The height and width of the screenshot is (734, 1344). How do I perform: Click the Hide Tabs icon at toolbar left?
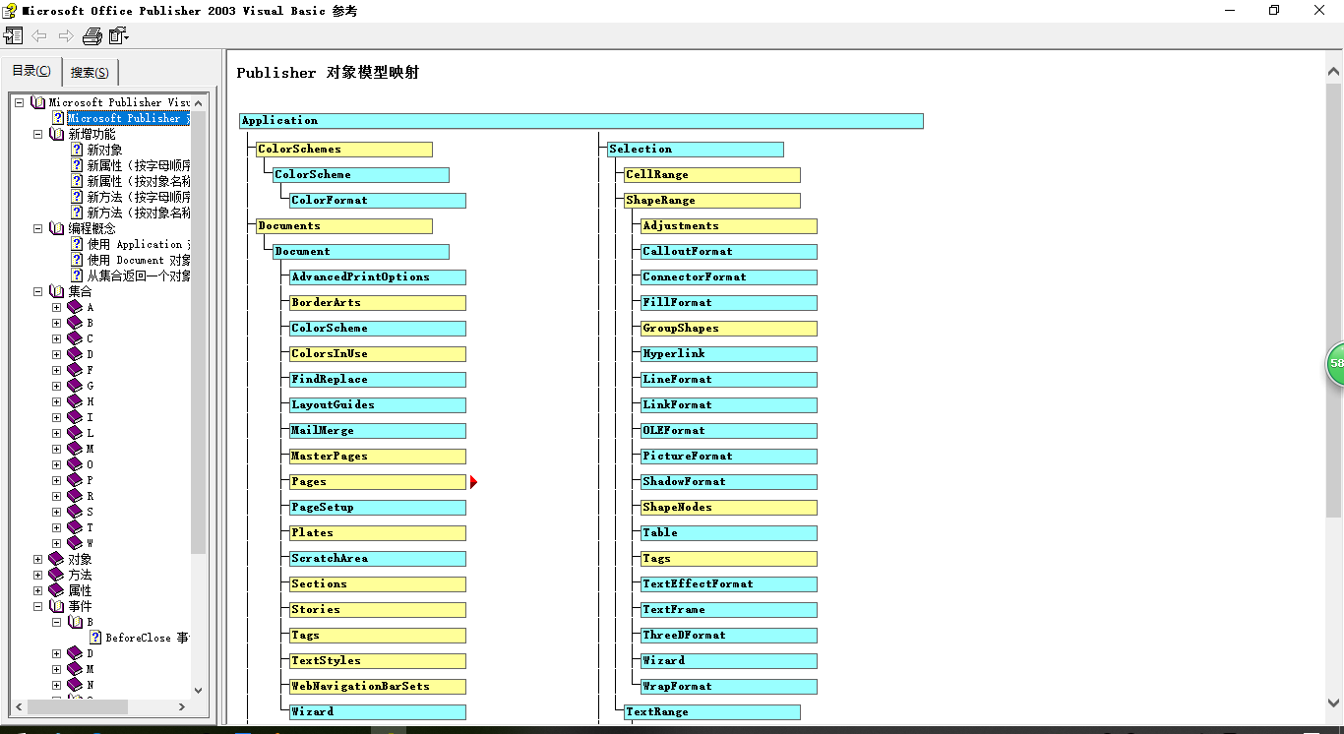14,34
